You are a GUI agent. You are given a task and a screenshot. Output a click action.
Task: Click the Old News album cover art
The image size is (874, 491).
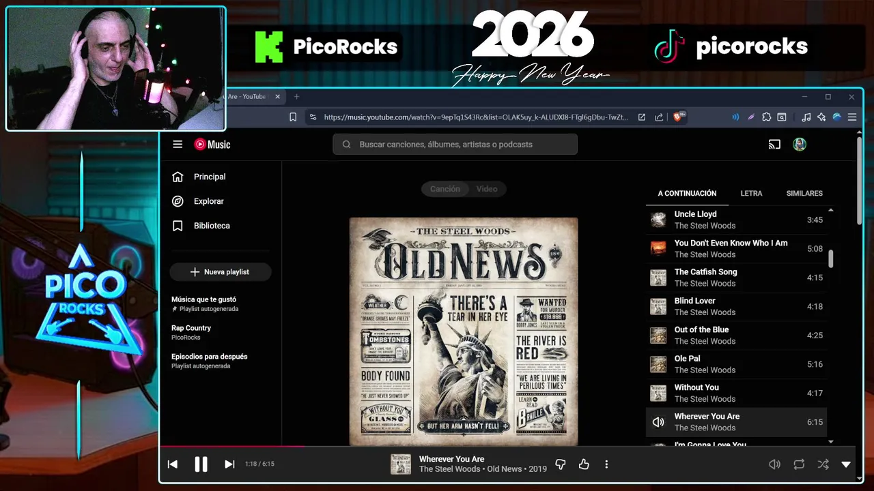coord(464,332)
